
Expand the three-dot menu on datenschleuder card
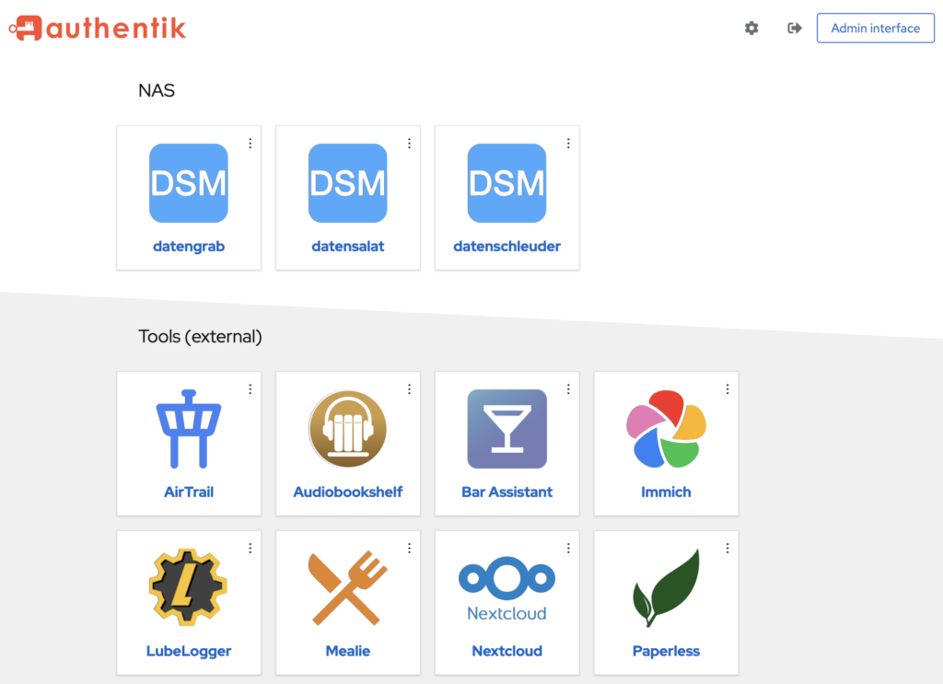click(568, 143)
